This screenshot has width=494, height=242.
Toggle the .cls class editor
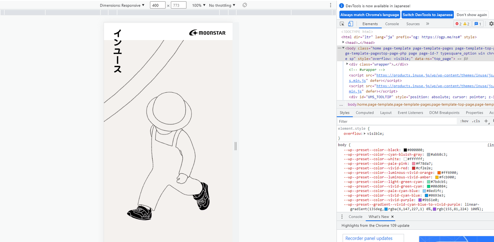point(476,121)
